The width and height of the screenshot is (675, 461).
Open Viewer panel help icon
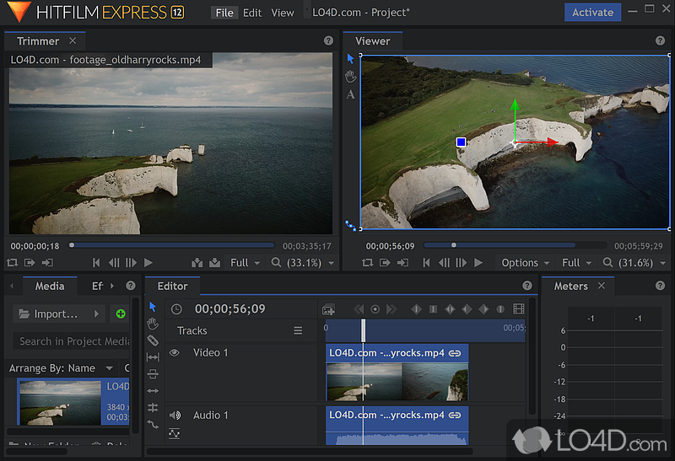point(660,40)
